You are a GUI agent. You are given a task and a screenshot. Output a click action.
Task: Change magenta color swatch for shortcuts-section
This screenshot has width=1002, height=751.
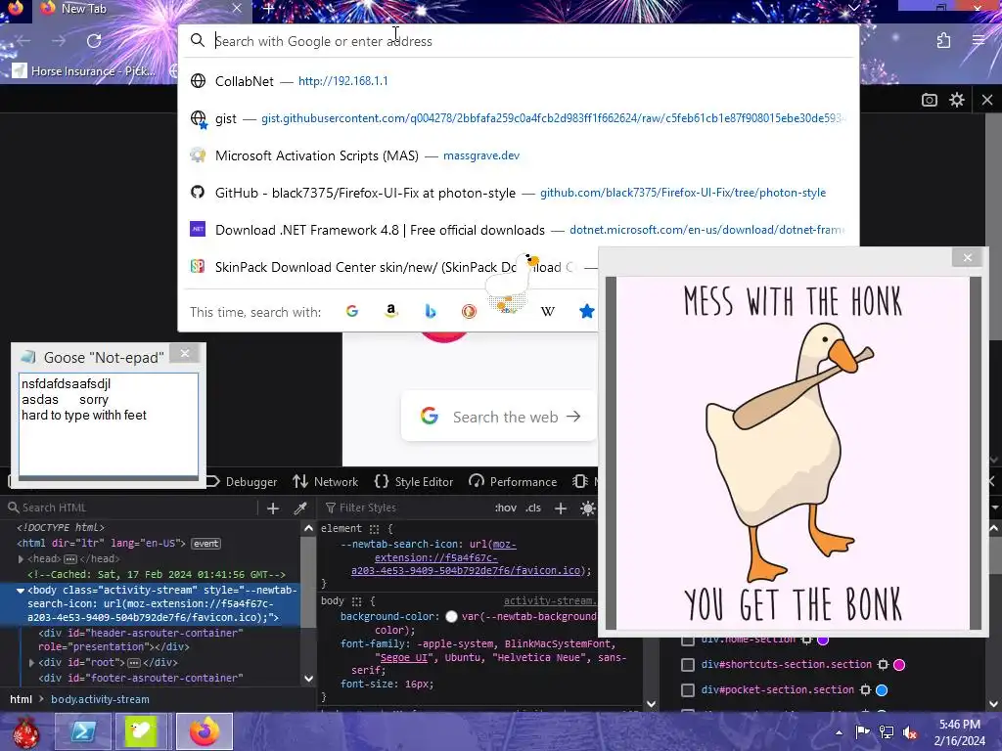click(x=899, y=665)
